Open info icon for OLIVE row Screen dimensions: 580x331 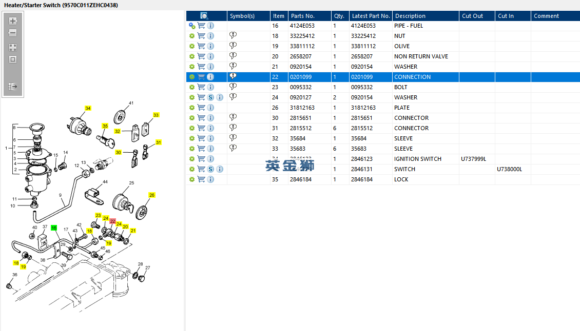(210, 46)
